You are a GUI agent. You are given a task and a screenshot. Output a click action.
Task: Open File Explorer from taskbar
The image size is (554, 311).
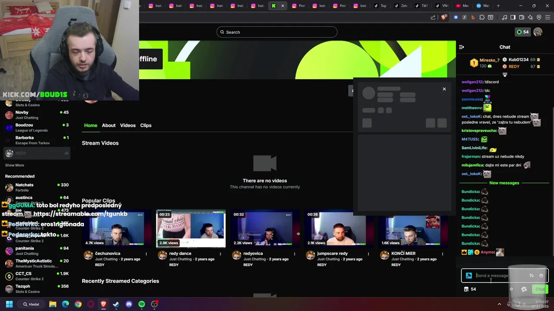[x=53, y=304]
